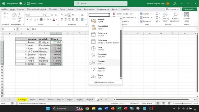Viewport: 199px width, 112px height.
Task: Open Formato condicional dropdown
Action: coord(123,14)
